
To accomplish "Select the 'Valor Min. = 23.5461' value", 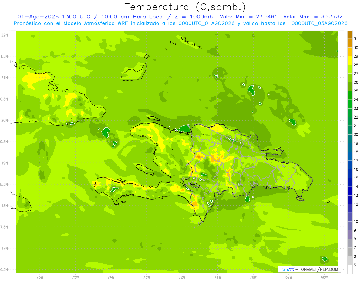I will tap(248, 17).
